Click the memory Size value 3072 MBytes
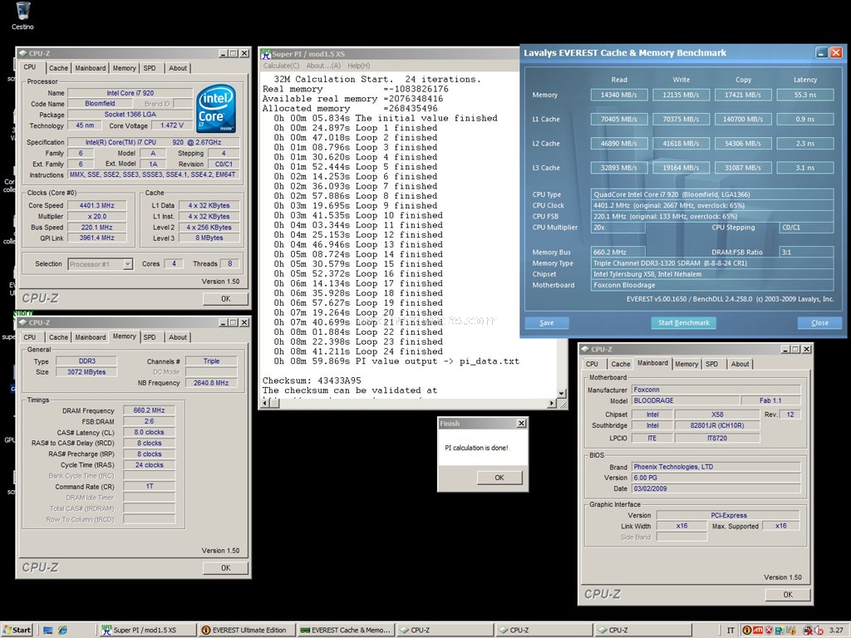The width and height of the screenshot is (851, 638). [x=86, y=372]
